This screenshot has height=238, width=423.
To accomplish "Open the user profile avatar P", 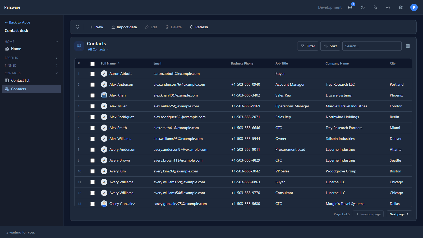I will tap(414, 7).
